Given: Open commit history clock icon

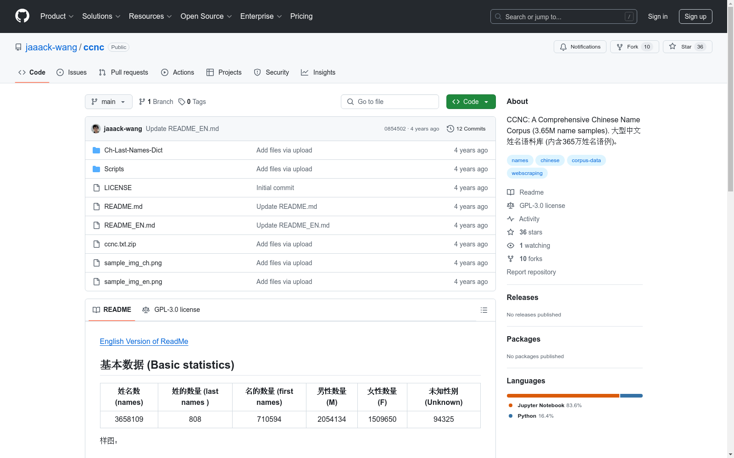Looking at the screenshot, I should [x=450, y=129].
